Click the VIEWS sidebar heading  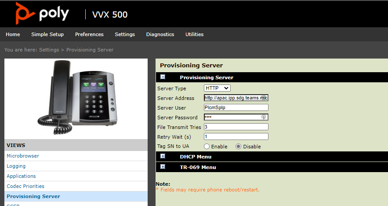(16, 145)
